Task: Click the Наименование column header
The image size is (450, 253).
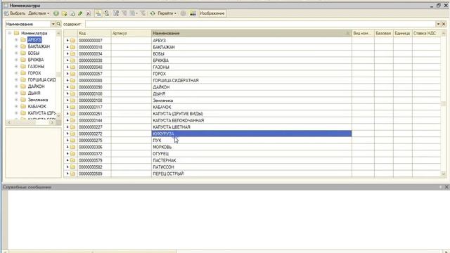Action: click(x=251, y=33)
